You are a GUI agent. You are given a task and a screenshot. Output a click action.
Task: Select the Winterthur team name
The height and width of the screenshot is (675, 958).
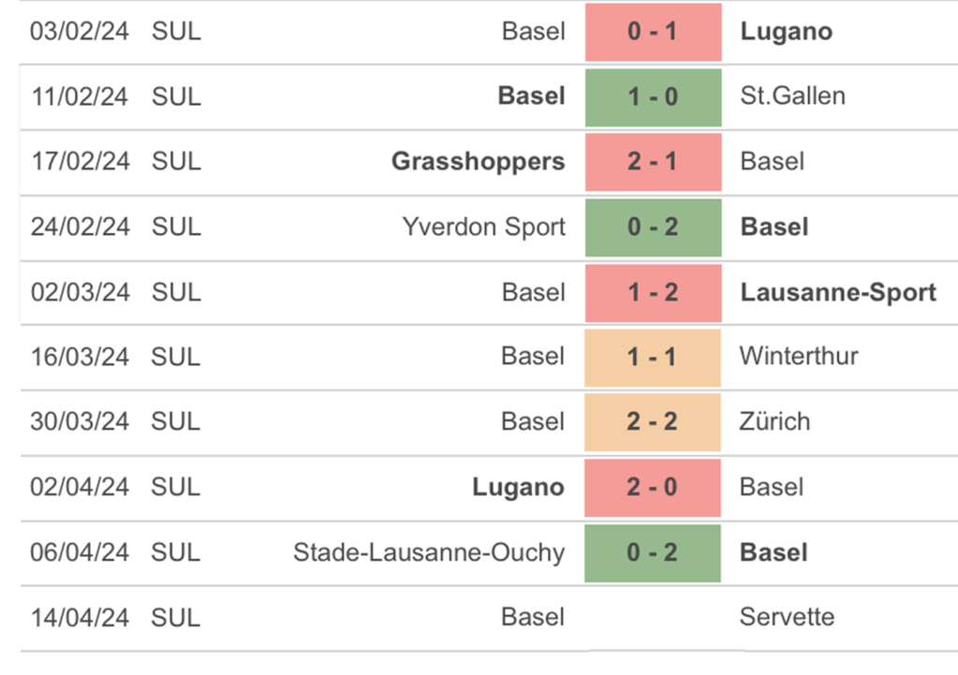[798, 357]
